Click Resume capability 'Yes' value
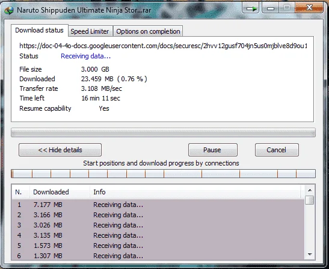The height and width of the screenshot is (269, 329). pyautogui.click(x=104, y=108)
